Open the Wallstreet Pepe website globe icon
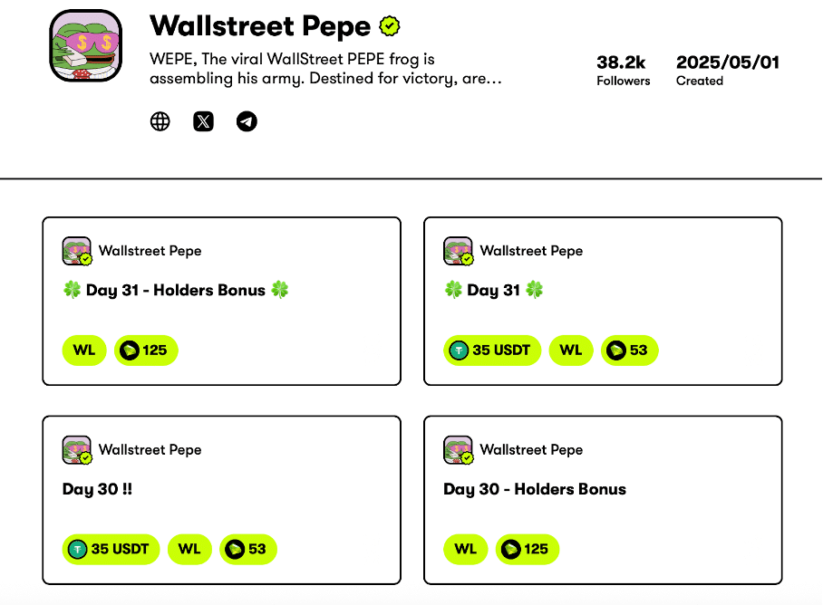This screenshot has width=823, height=605. [160, 121]
